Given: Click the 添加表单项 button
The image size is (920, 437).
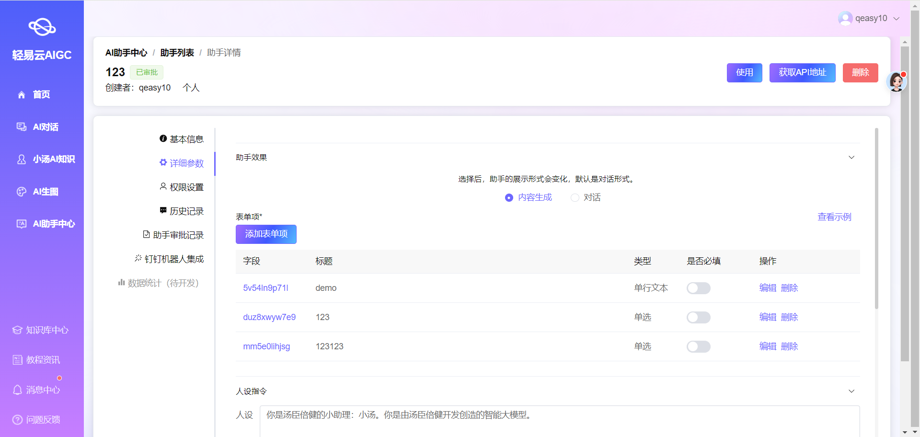Looking at the screenshot, I should tap(266, 234).
